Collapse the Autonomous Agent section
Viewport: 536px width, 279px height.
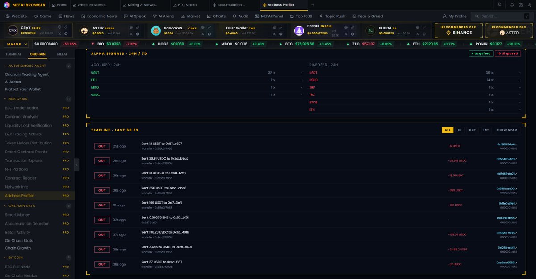[x=38, y=66]
